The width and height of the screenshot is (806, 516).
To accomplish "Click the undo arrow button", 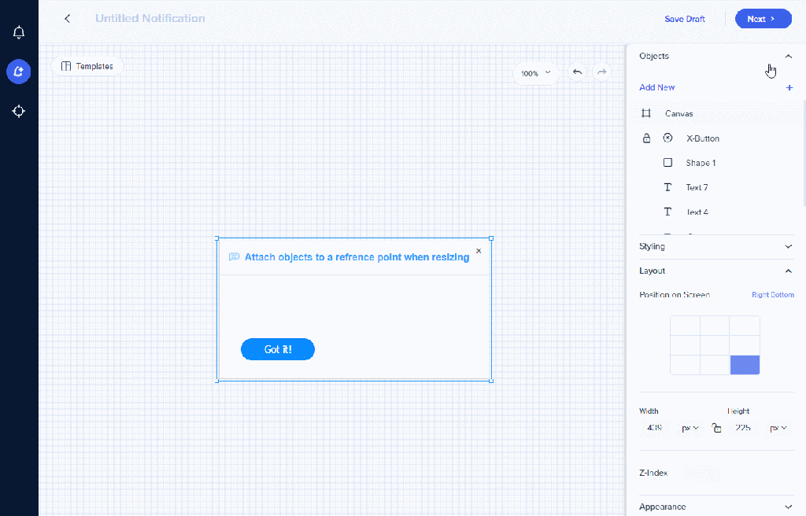I will tap(577, 72).
